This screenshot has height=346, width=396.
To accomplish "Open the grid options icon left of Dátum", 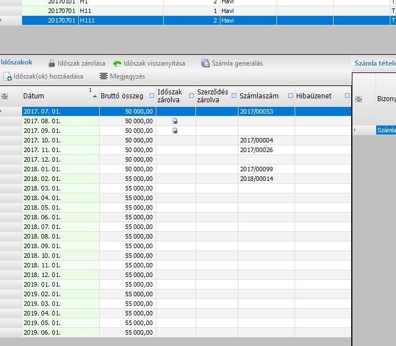I will point(5,96).
